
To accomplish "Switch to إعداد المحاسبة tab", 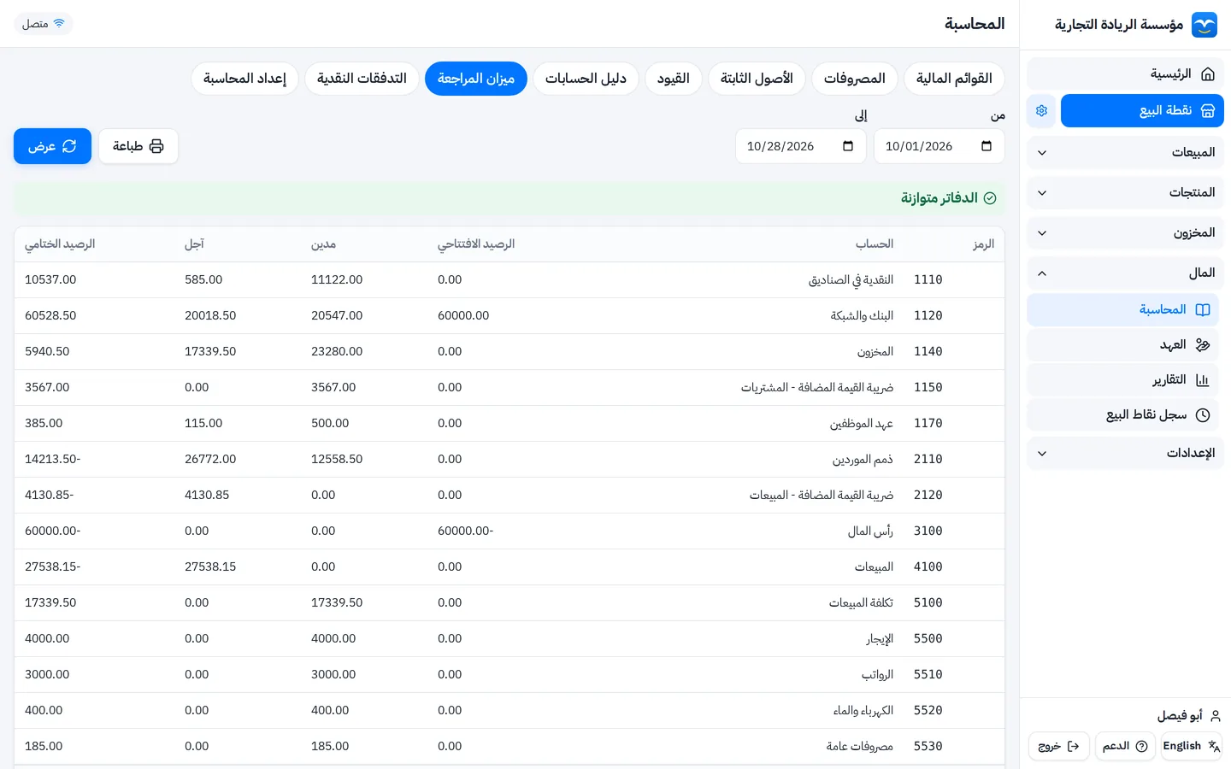I will (244, 79).
